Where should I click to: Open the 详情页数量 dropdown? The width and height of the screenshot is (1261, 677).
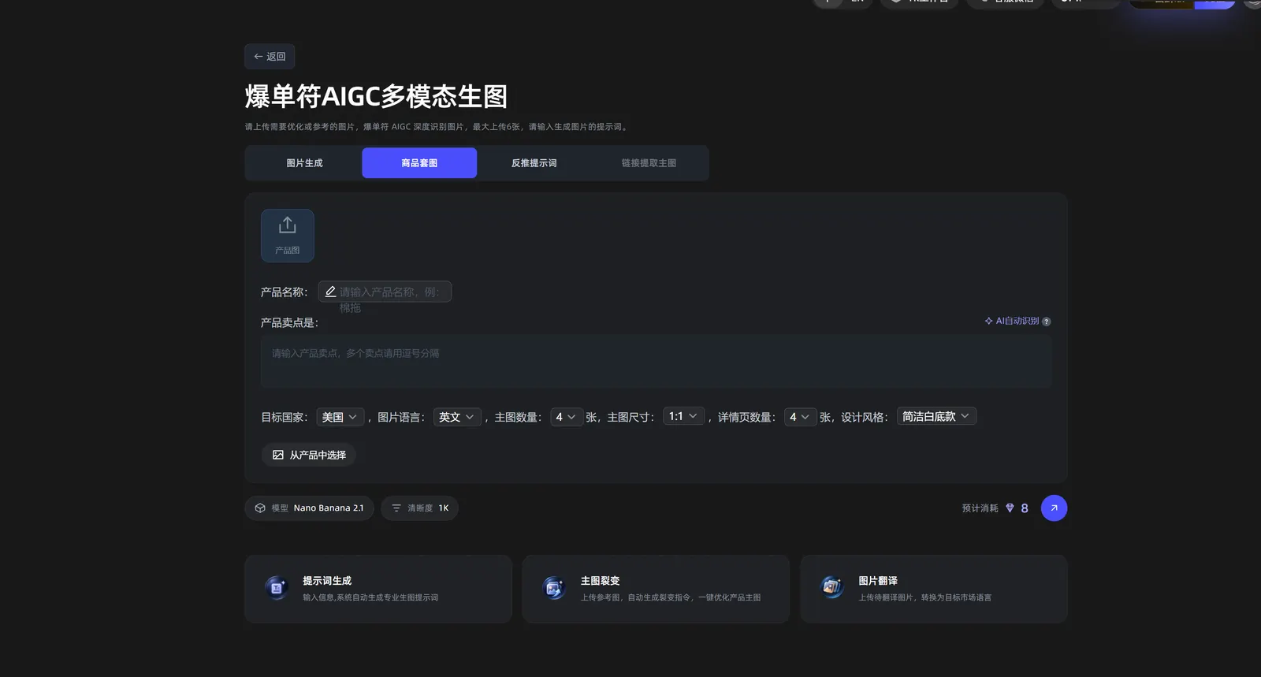pos(801,417)
